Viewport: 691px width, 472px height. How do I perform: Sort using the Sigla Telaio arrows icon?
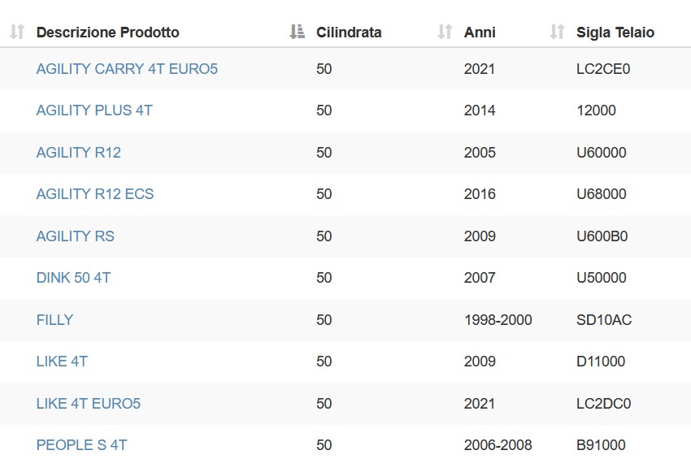click(558, 32)
